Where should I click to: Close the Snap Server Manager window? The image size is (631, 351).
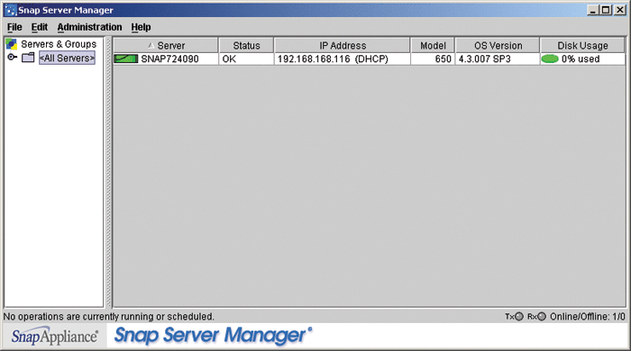620,10
